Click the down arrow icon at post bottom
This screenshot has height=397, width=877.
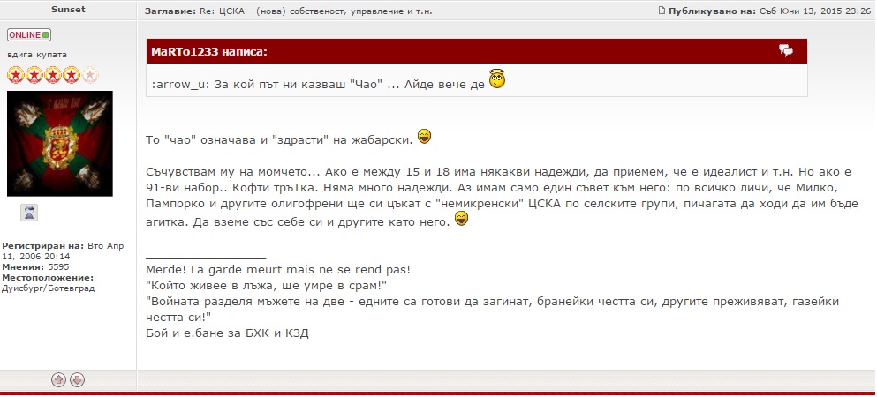pos(77,379)
